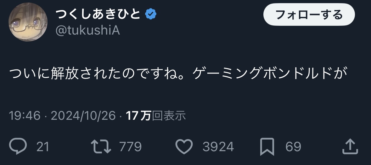Click the bold 17万 view number
This screenshot has height=165, width=371.
pos(138,116)
